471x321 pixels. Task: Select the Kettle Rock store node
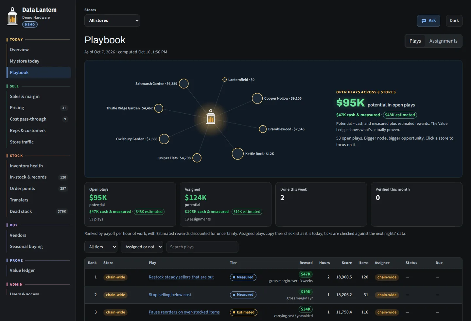[x=238, y=154]
